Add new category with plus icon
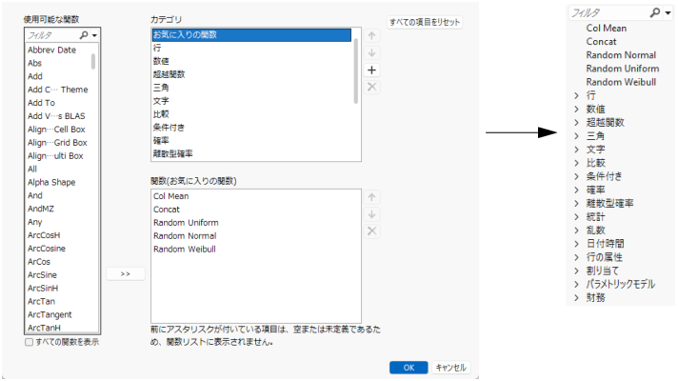 pyautogui.click(x=371, y=70)
